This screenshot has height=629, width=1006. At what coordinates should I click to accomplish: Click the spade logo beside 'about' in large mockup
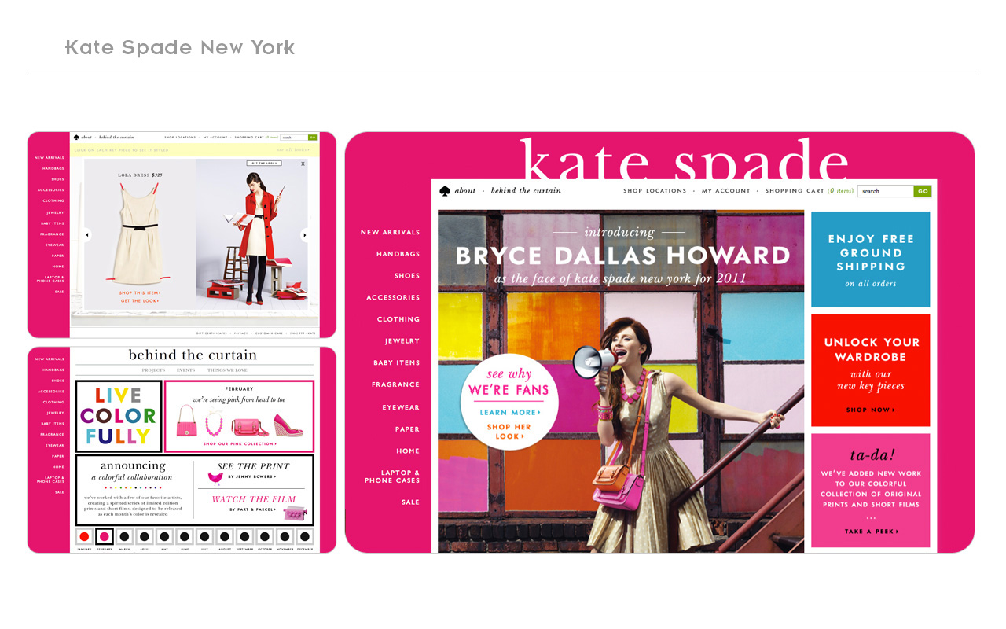[445, 191]
